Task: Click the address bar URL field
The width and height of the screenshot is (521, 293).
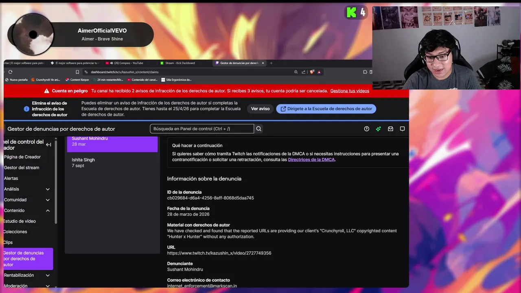Action: coord(187,72)
